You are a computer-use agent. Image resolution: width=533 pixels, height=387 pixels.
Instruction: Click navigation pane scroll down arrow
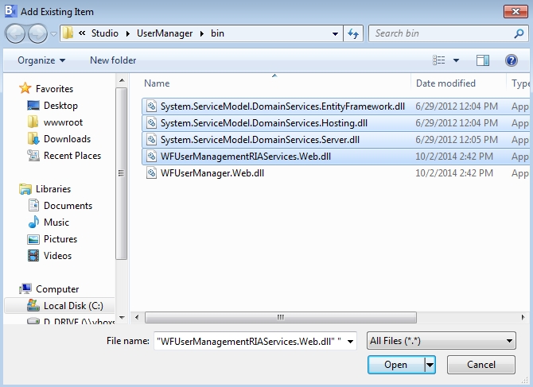pos(122,318)
